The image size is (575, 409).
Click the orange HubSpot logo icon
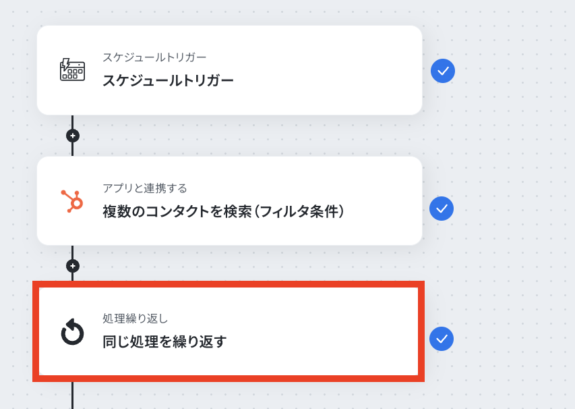click(x=73, y=201)
